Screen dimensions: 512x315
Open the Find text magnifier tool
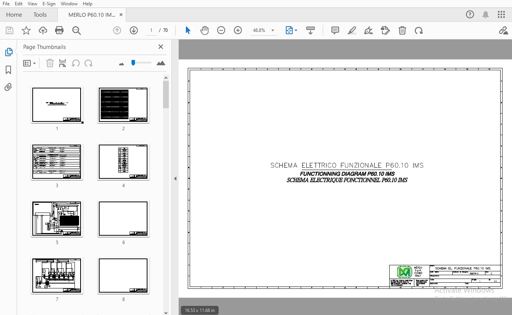76,30
